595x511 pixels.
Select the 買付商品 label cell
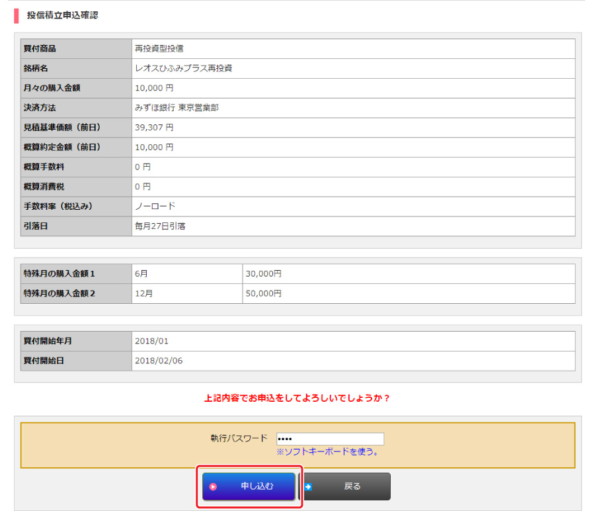click(76, 48)
